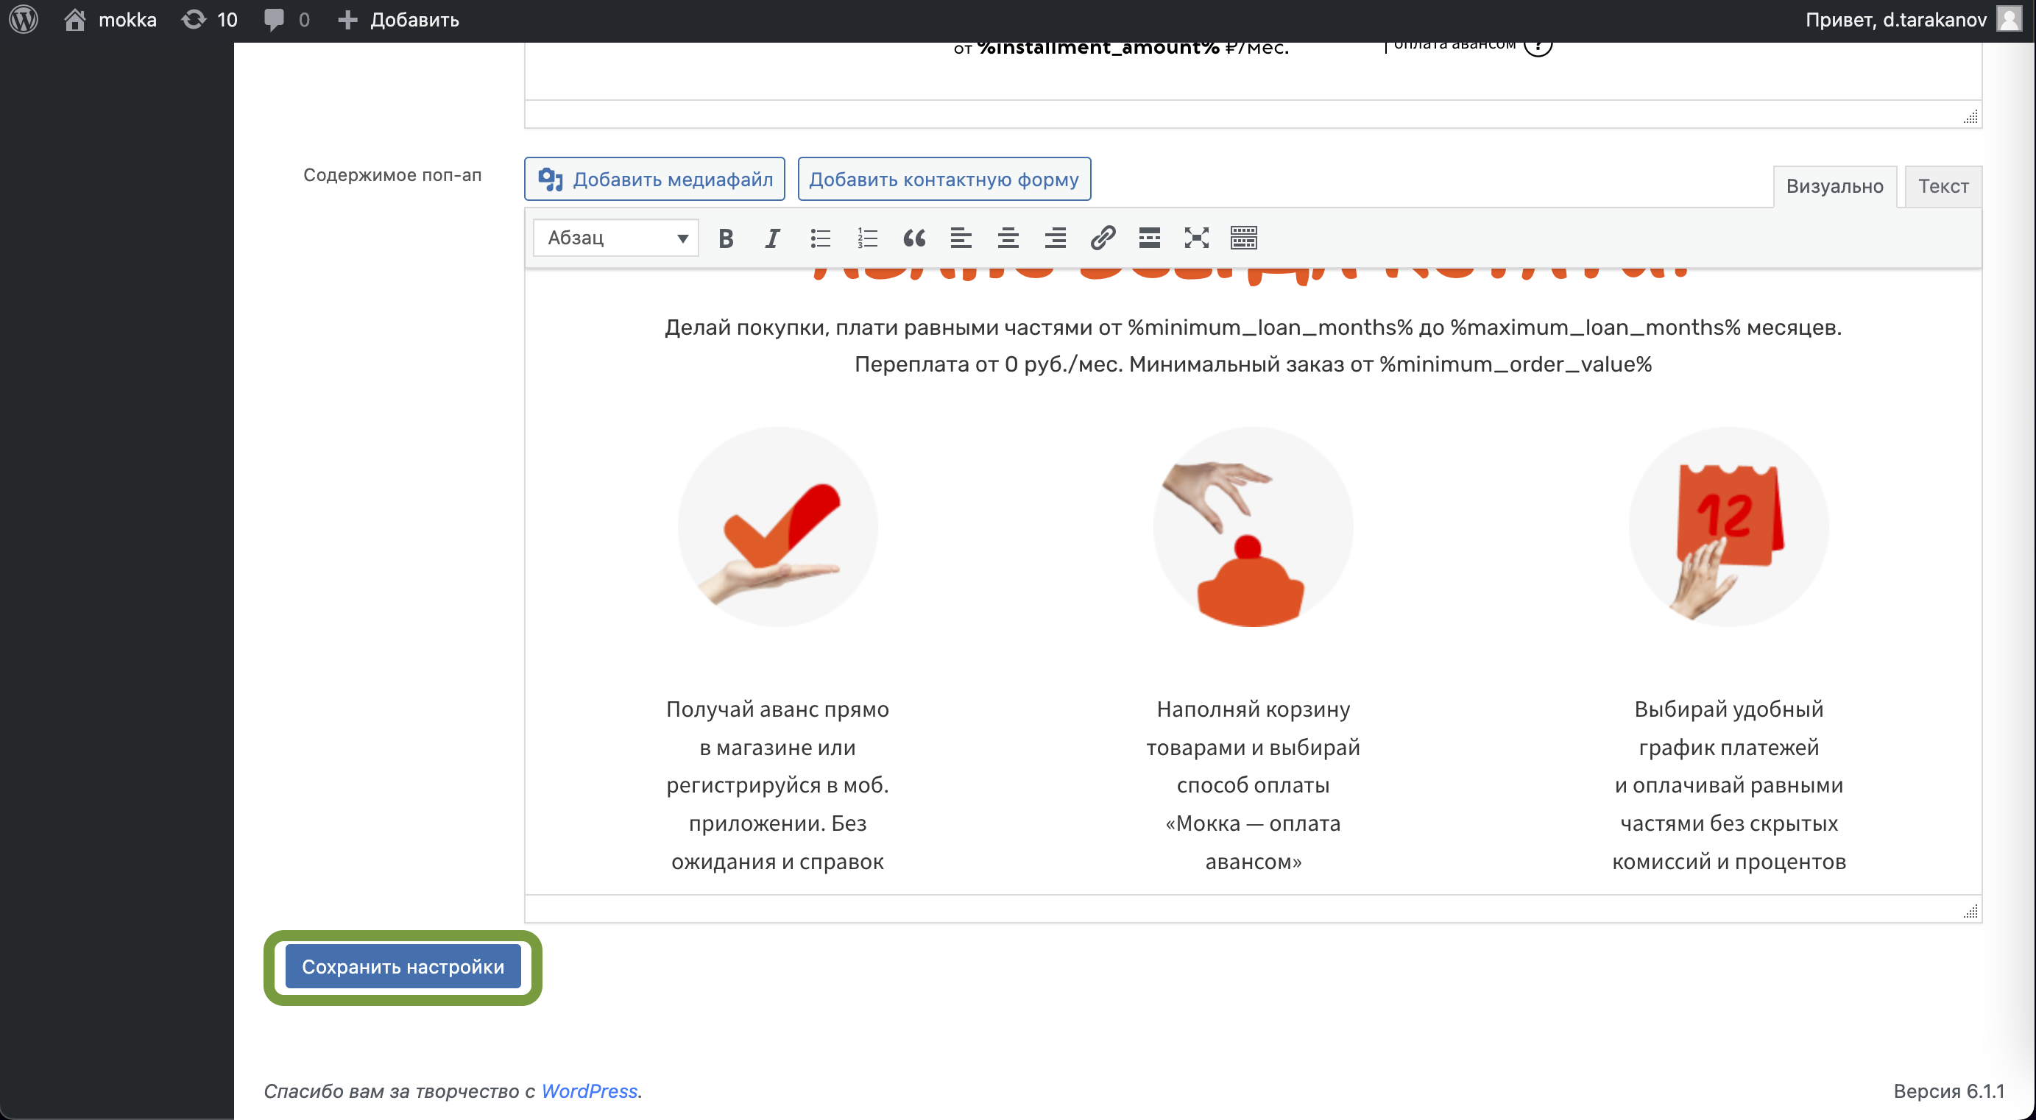Click the text 'Переплата от 0 руб./мес.'
Screen dimensions: 2036x1120
tap(989, 364)
